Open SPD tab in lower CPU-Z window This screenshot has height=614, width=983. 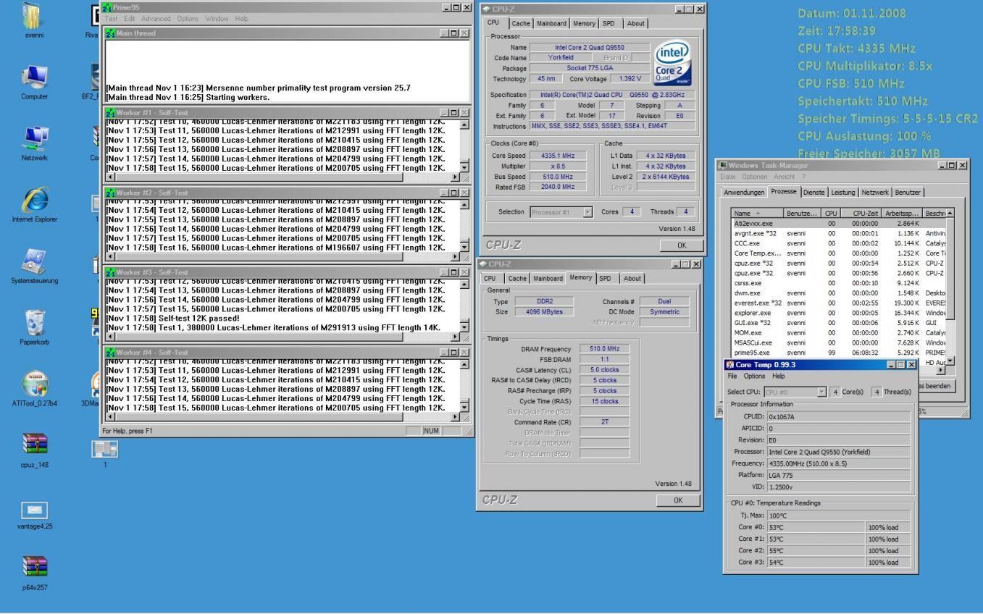click(605, 278)
